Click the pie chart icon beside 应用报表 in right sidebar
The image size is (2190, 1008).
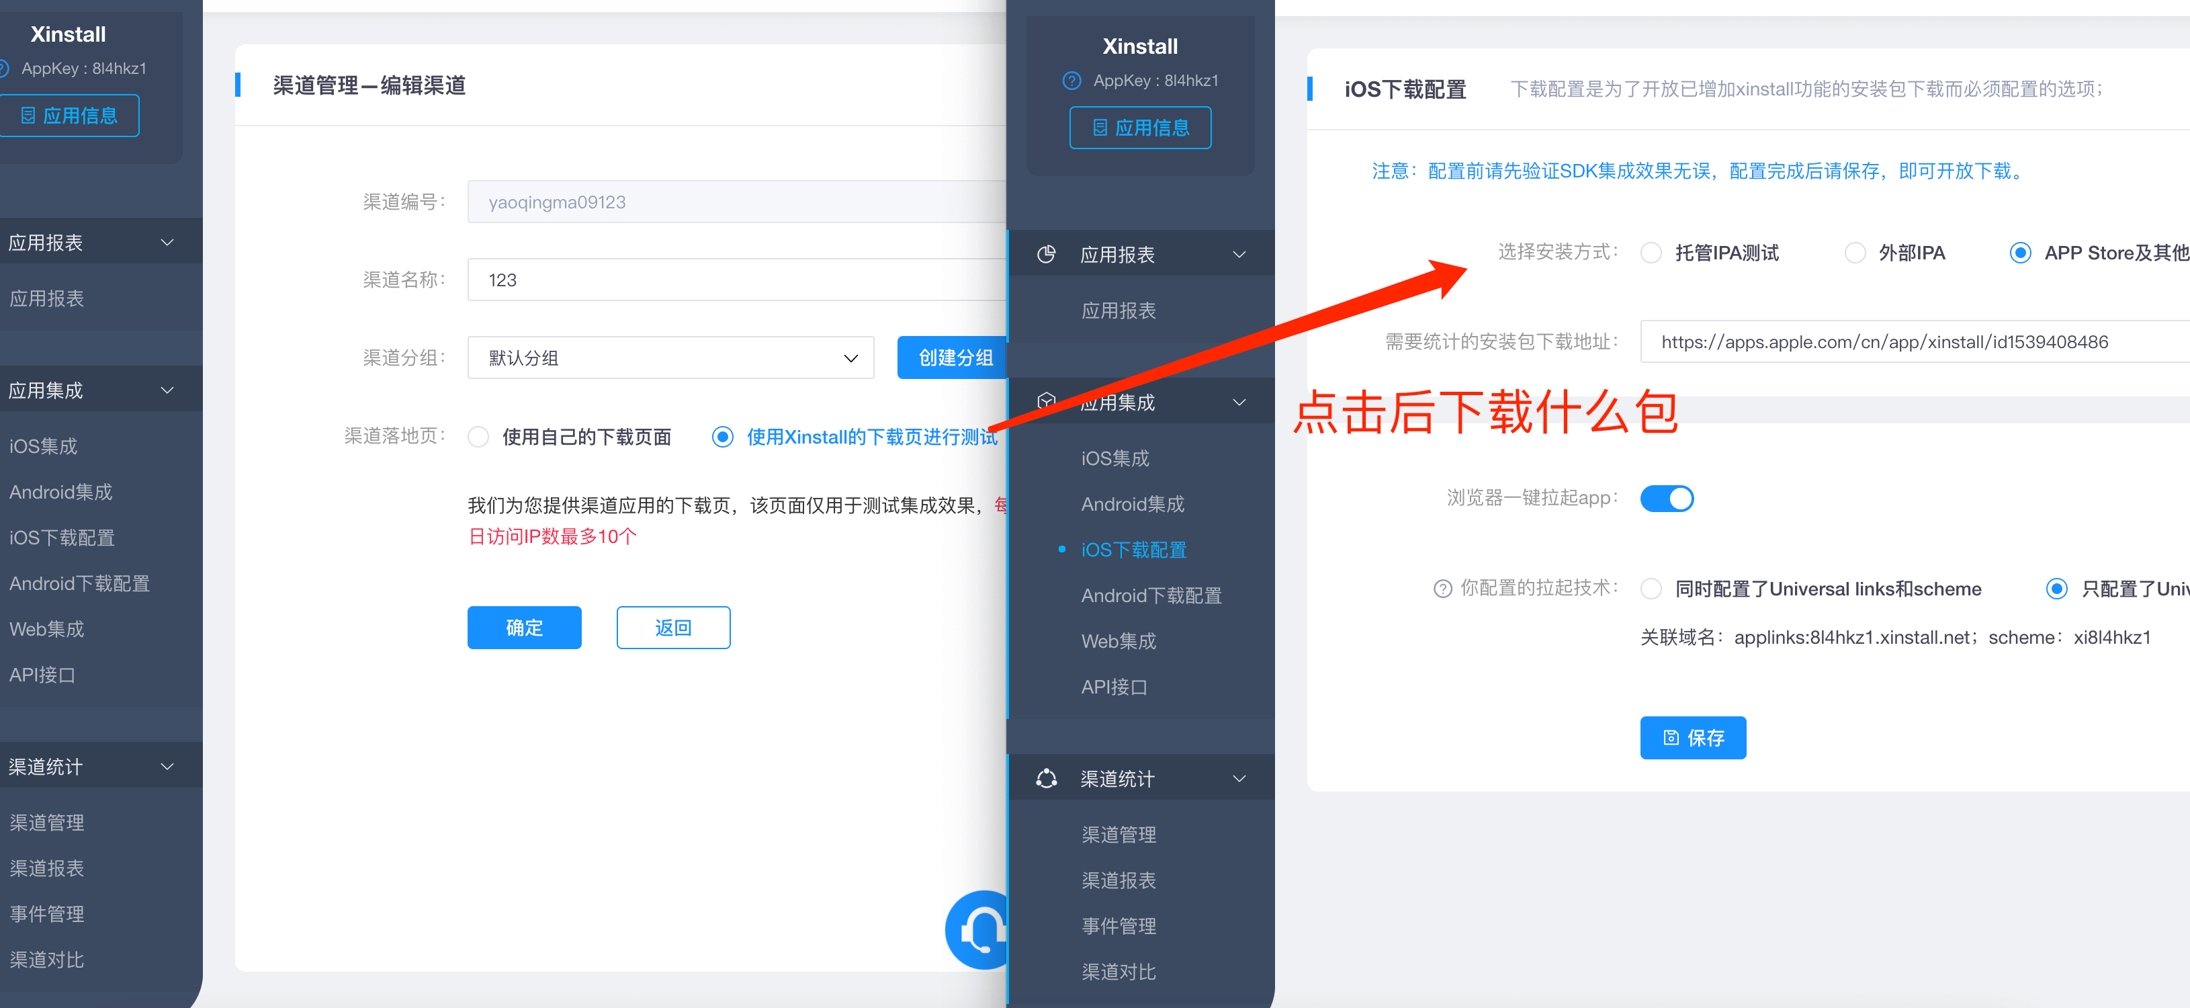(x=1047, y=254)
